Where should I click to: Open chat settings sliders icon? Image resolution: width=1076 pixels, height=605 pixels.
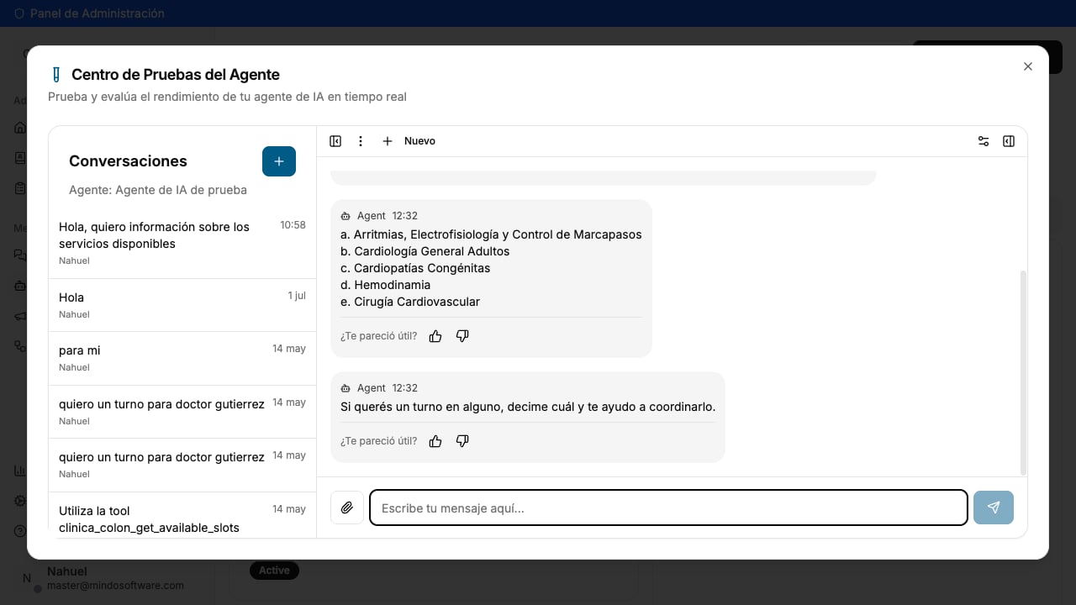tap(984, 141)
